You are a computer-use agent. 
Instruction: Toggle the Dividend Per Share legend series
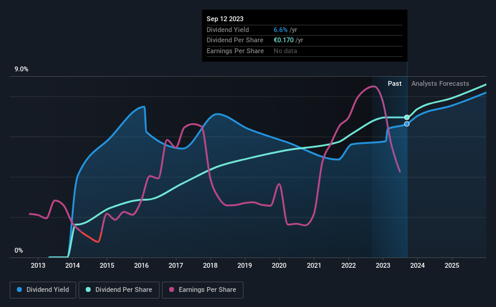tap(119, 289)
